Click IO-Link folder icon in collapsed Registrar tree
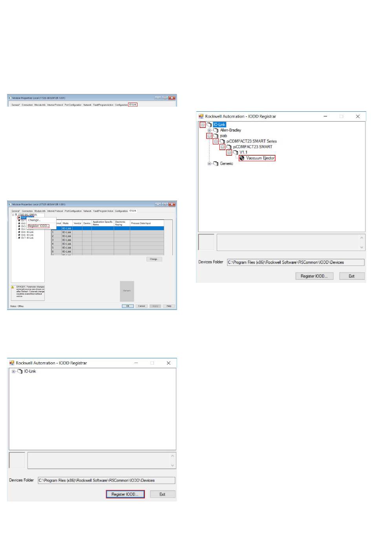373x542 pixels. 20,371
